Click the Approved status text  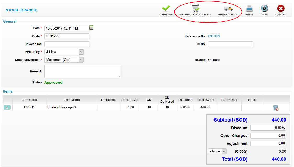pos(53,82)
